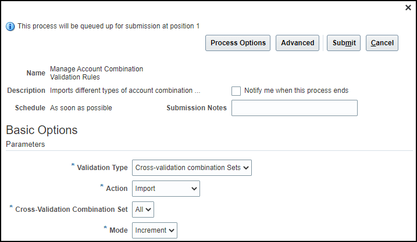Click the truncated Description text
Viewport: 417px width, 242px height.
coord(125,91)
